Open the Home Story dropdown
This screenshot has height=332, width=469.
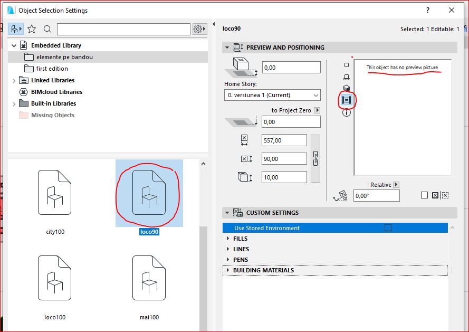click(272, 95)
